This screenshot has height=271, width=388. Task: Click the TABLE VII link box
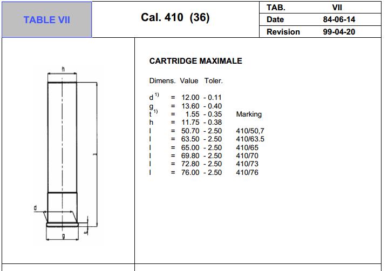coord(47,19)
